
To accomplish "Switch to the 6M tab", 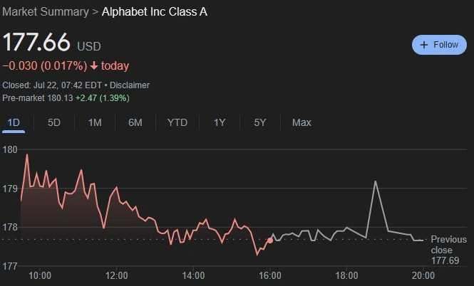I will pos(135,122).
